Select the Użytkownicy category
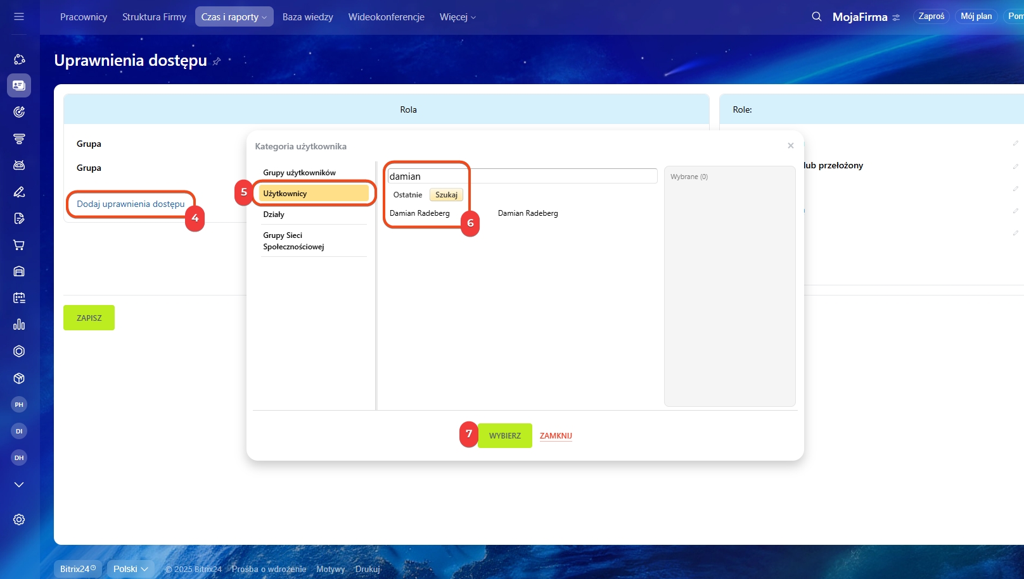The height and width of the screenshot is (579, 1024). 314,194
